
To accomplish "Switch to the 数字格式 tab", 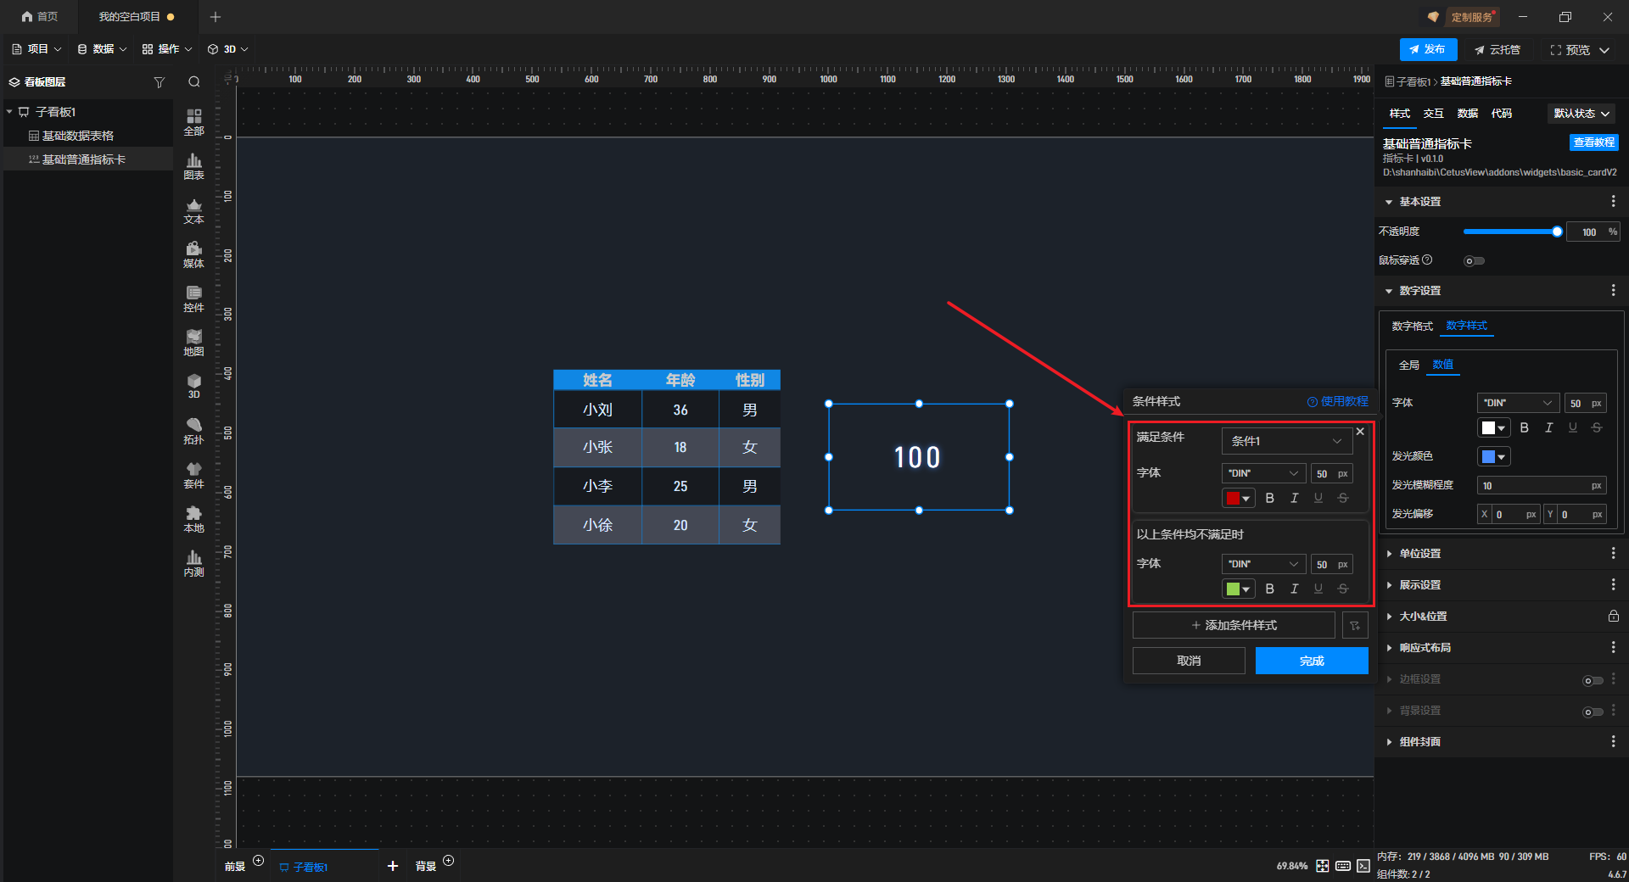I will tap(1412, 327).
